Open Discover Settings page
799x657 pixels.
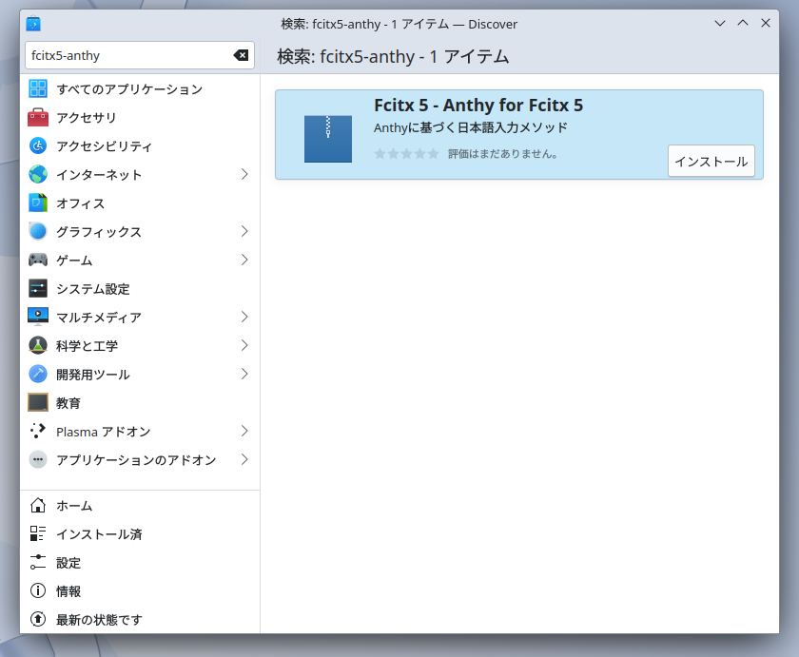(68, 563)
